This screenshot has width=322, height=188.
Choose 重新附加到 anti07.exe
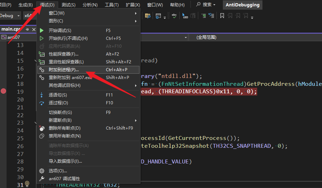pyautogui.click(x=70, y=78)
